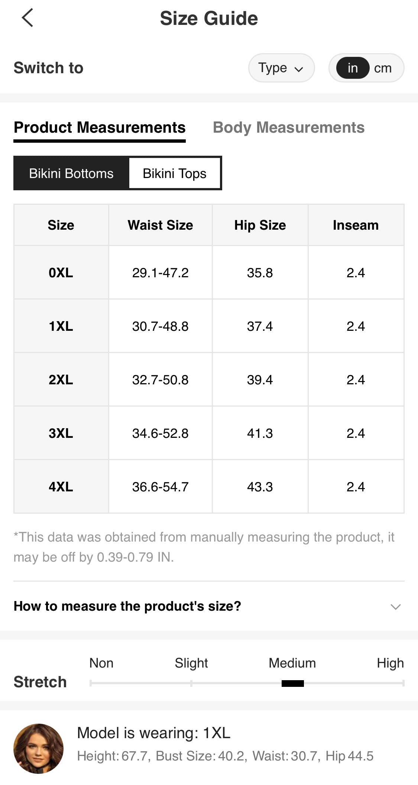Open the Type dropdown
The height and width of the screenshot is (785, 418).
click(281, 68)
